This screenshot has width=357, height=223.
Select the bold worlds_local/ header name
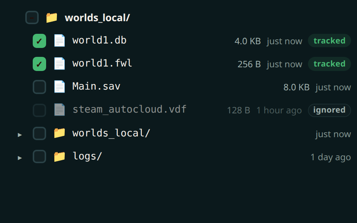coord(97,18)
